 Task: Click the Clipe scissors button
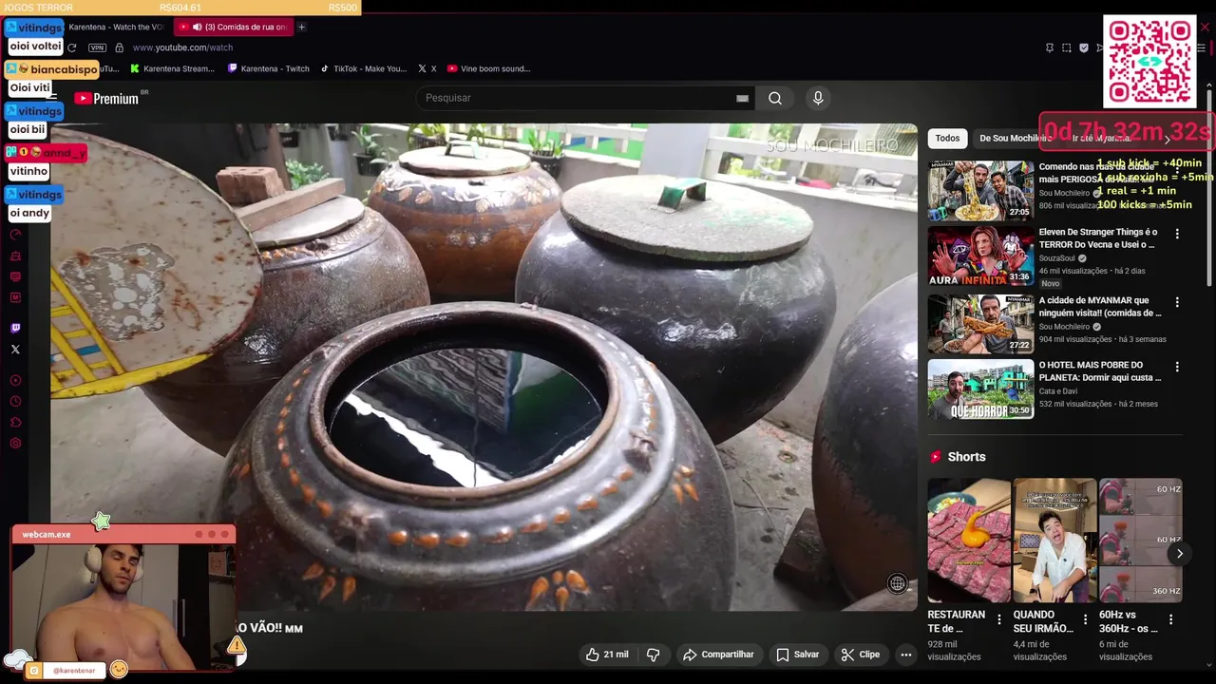(860, 655)
